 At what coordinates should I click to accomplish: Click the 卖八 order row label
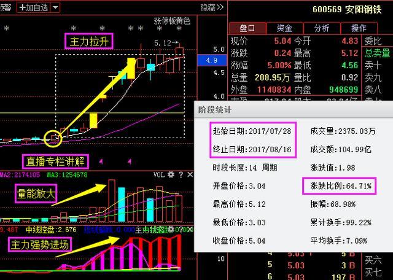373,90
